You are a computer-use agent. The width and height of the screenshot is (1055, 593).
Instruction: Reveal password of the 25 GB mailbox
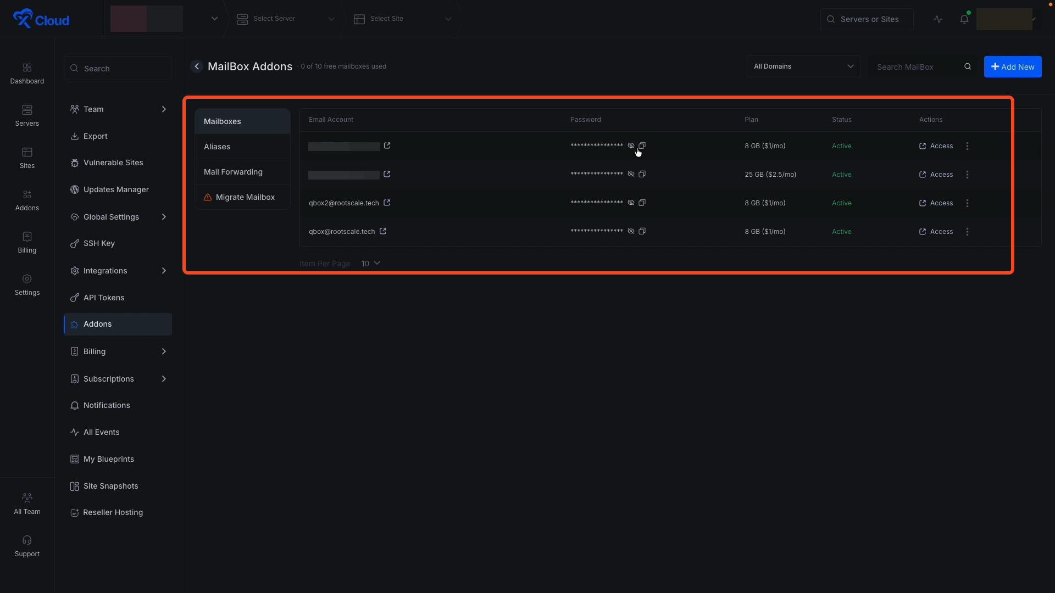click(631, 174)
